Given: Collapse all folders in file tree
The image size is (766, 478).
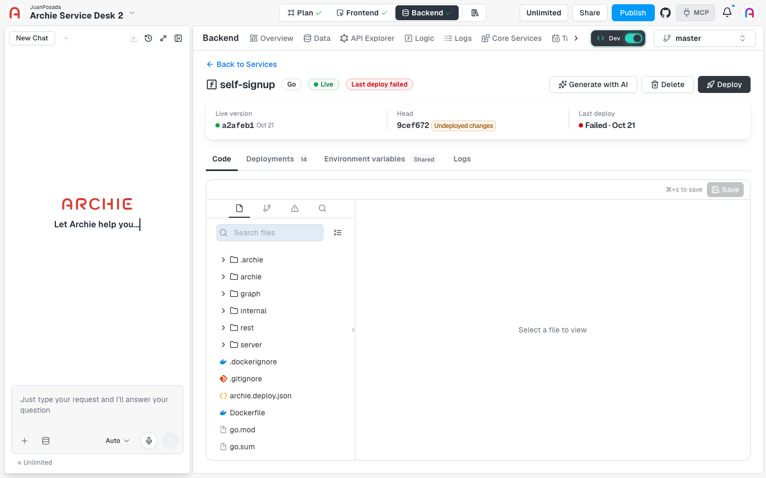Looking at the screenshot, I should tap(338, 233).
